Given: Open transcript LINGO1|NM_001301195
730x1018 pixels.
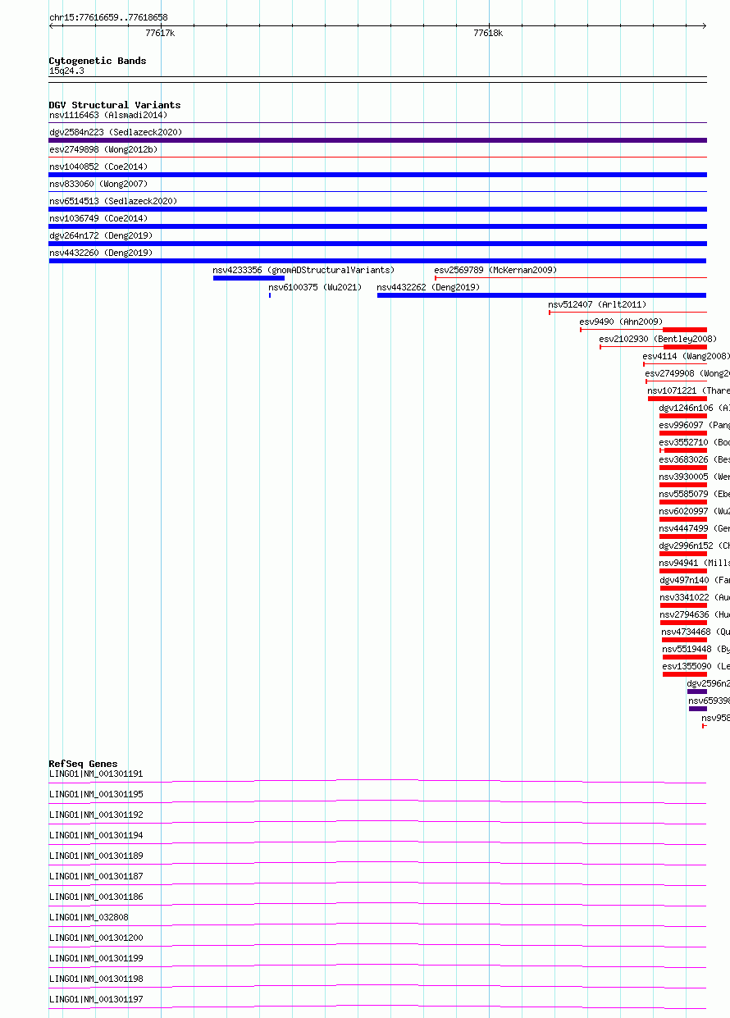Looking at the screenshot, I should [96, 795].
